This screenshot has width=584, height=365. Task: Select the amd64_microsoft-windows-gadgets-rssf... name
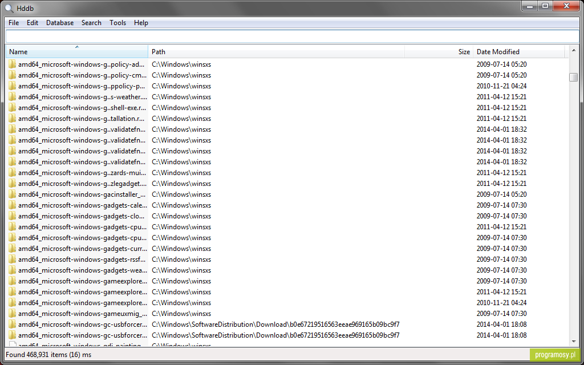[x=82, y=259]
